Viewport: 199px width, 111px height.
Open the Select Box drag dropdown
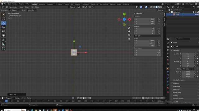(31, 10)
